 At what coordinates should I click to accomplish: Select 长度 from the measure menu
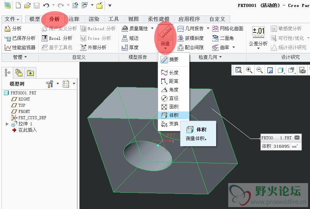pos(173,73)
